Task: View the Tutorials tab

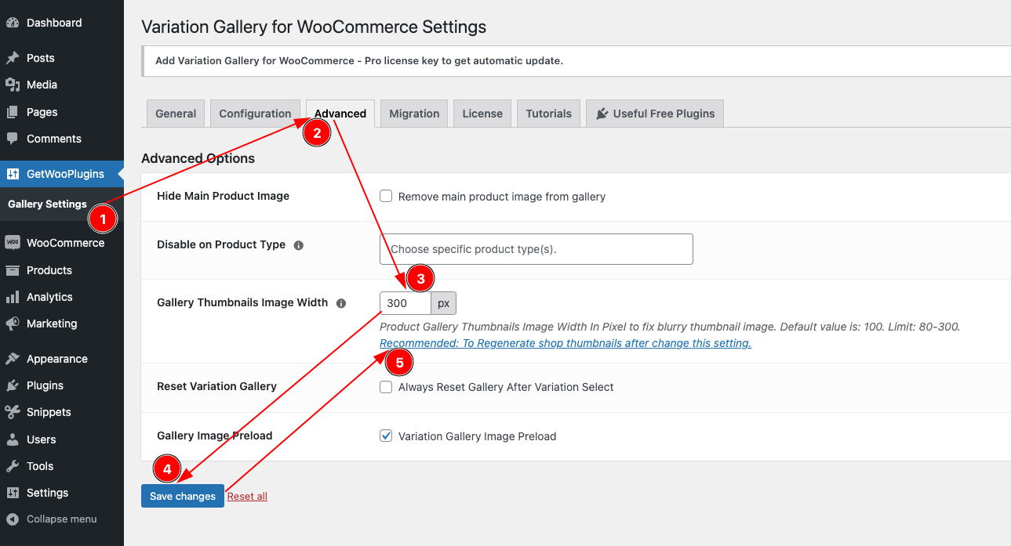Action: 549,114
